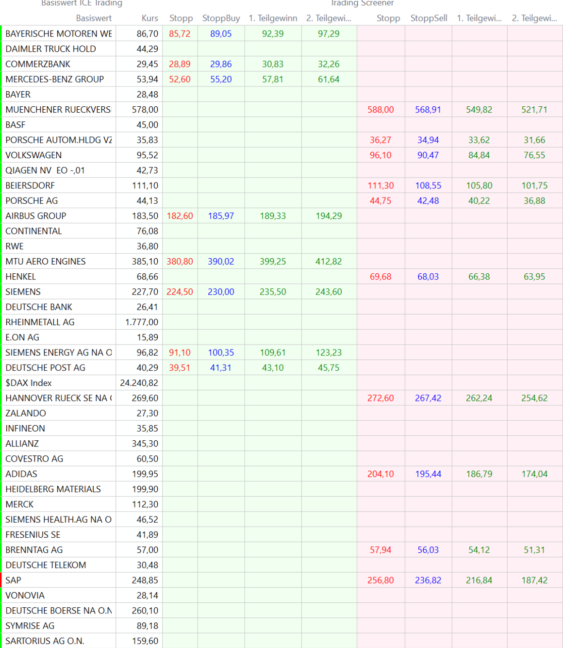The image size is (563, 648).
Task: Click SIEMENS StoppBuy value 230,00
Action: coord(221,292)
